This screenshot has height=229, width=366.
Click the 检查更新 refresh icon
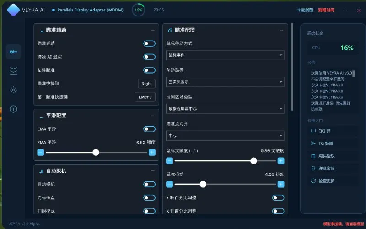click(313, 181)
